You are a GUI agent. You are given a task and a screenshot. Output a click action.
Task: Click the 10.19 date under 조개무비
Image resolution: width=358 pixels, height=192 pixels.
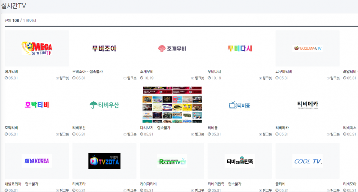pyautogui.click(x=149, y=78)
